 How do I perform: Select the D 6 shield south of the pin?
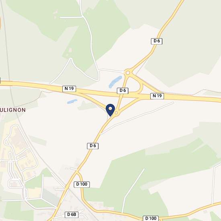(93, 146)
